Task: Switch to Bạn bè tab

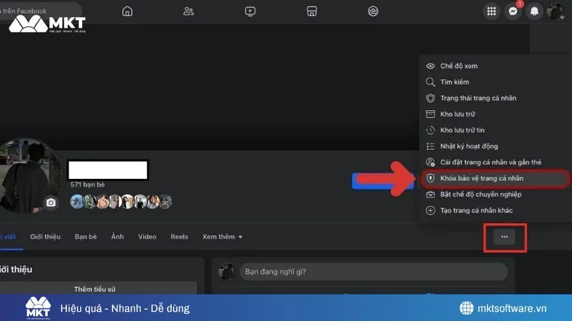Action: point(86,237)
